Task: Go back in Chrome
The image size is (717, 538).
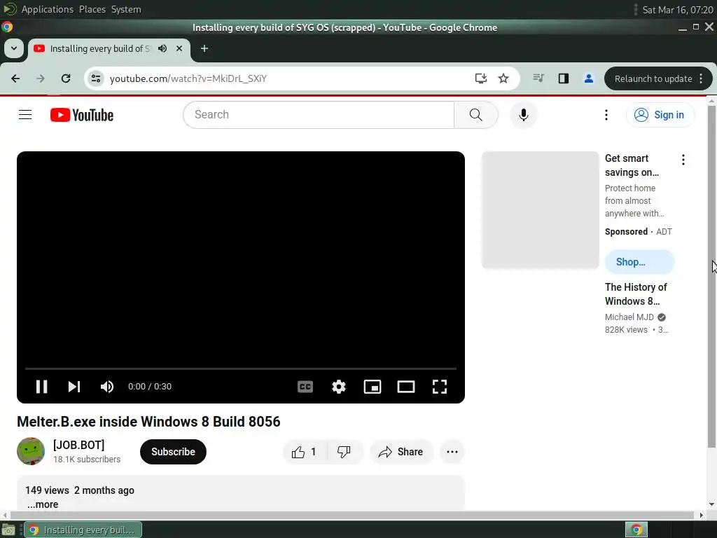Action: click(15, 78)
